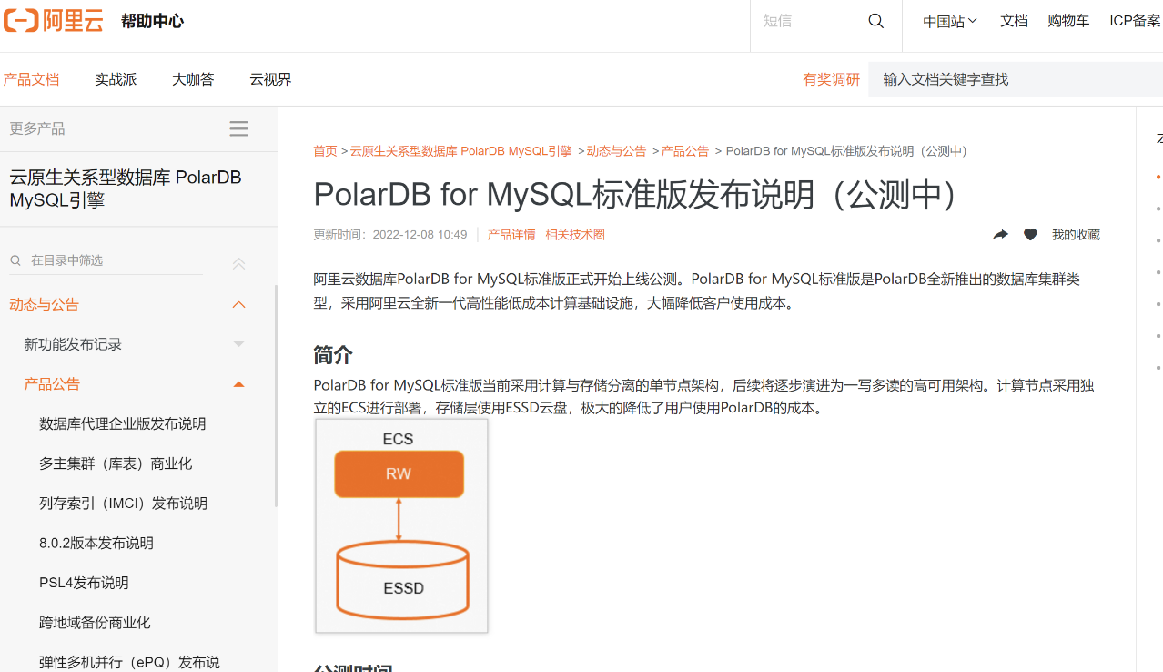Screen dimensions: 1163x672
Task: Click the 输入文档关键字查找 search field
Action: click(x=1016, y=79)
